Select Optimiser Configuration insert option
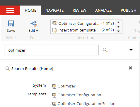140x107 pixels. (83, 23)
